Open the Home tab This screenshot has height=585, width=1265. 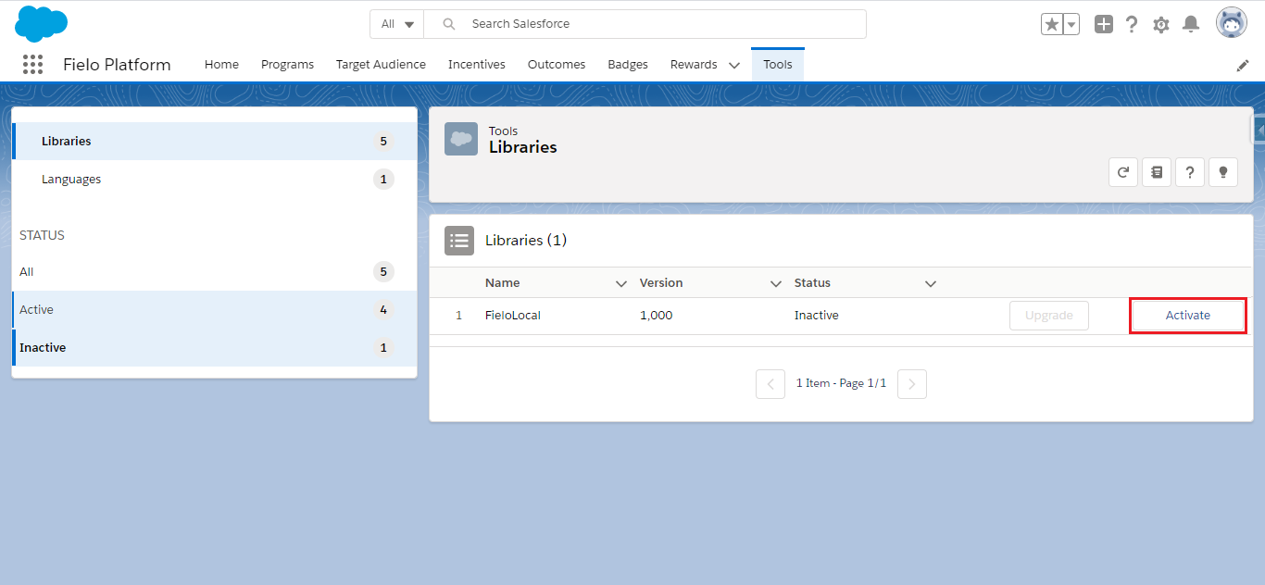[x=221, y=65]
